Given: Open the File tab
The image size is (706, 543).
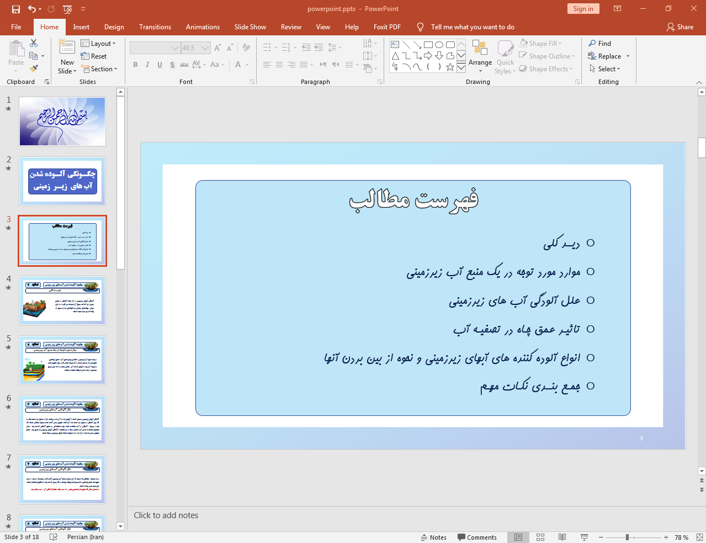Looking at the screenshot, I should click(16, 27).
